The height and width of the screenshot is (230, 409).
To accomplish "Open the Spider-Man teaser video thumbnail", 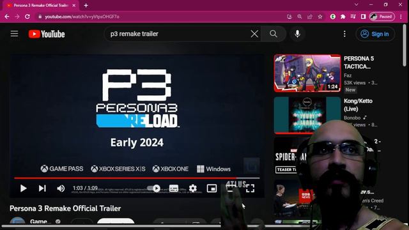I will [x=289, y=157].
